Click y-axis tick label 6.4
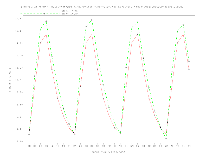This screenshot has height=159, width=206. coord(19,141)
